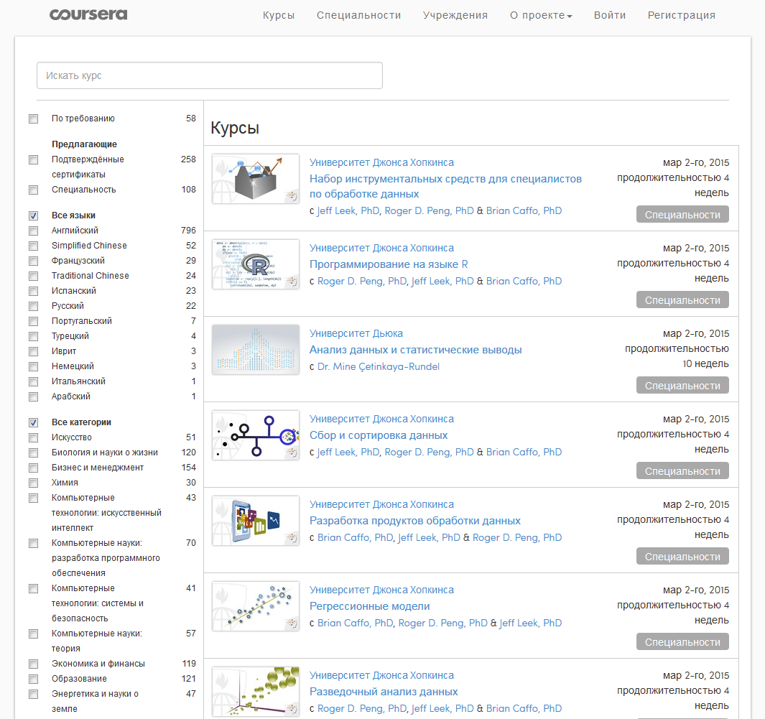Open the Курсы menu item

click(279, 15)
